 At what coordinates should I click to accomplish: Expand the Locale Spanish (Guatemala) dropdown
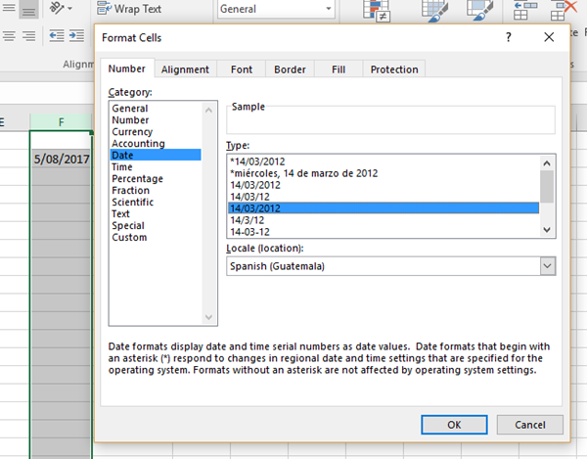547,266
